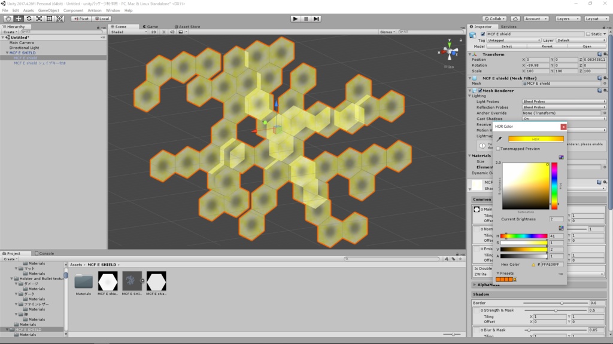Switch to the Game tab

coord(150,26)
